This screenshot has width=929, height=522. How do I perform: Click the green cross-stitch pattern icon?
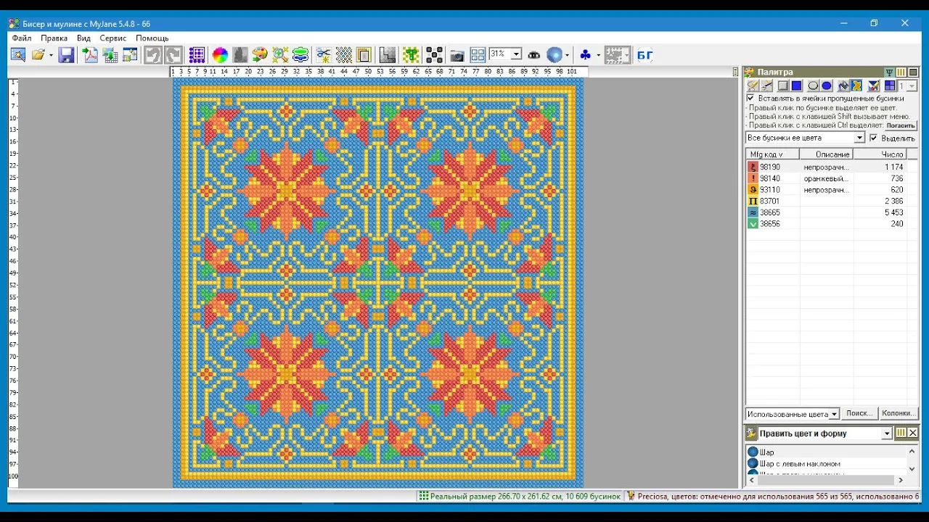[411, 54]
